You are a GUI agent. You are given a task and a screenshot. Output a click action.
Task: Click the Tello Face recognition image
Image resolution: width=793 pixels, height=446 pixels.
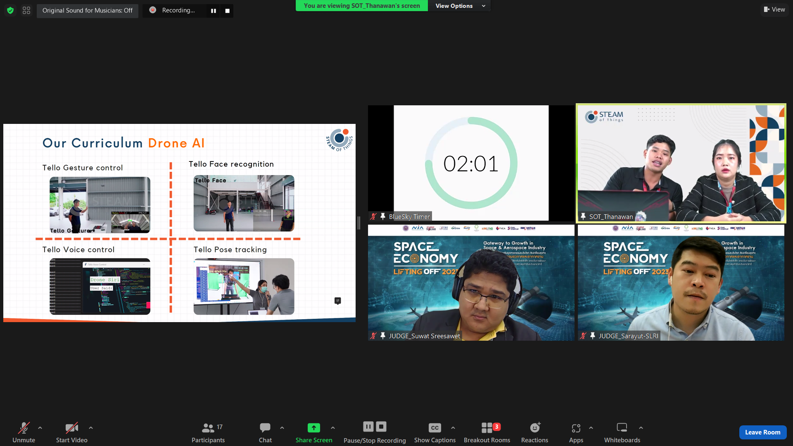coord(244,203)
